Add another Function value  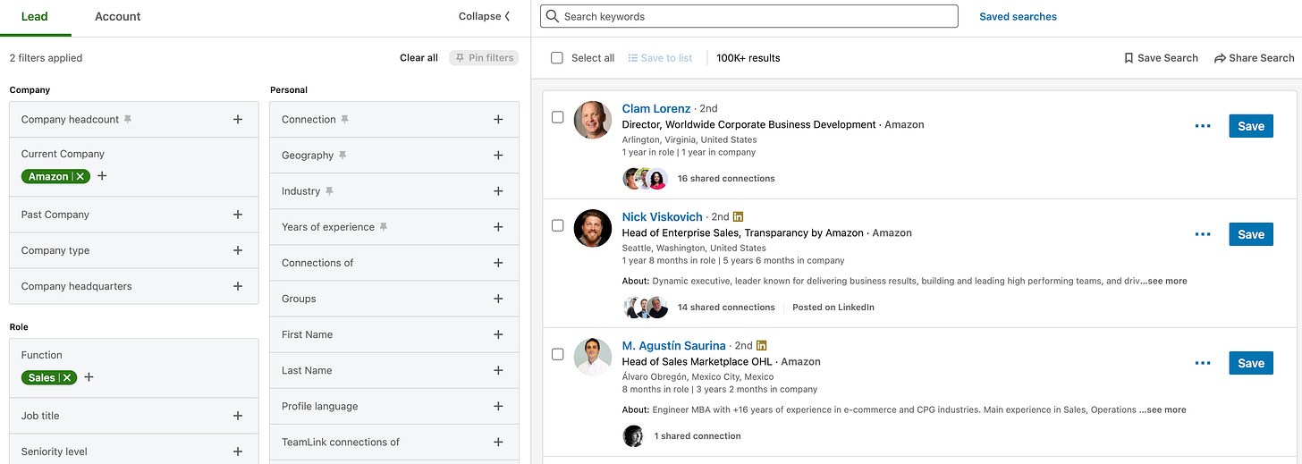coord(89,377)
